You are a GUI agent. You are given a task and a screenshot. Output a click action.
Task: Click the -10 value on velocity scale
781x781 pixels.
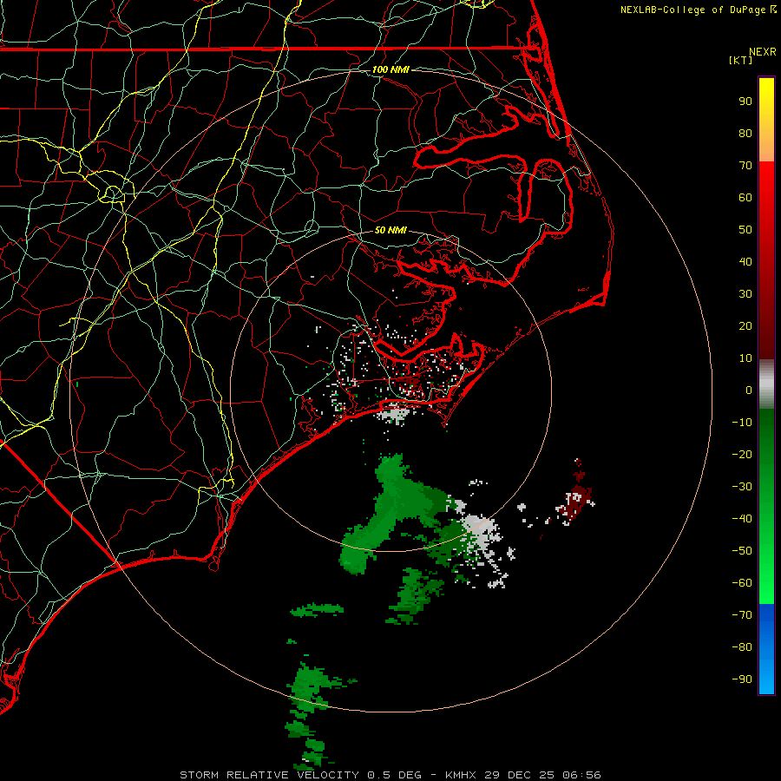click(742, 423)
